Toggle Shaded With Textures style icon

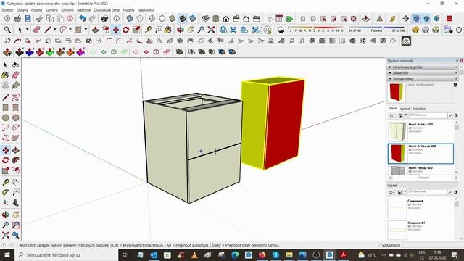pos(183,19)
